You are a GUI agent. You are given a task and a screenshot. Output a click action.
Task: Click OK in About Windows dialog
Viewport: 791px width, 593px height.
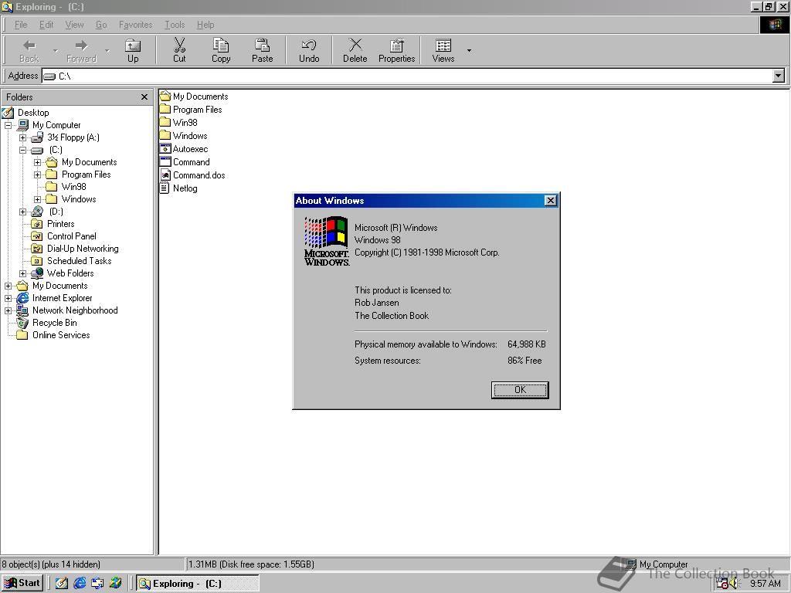pos(520,390)
